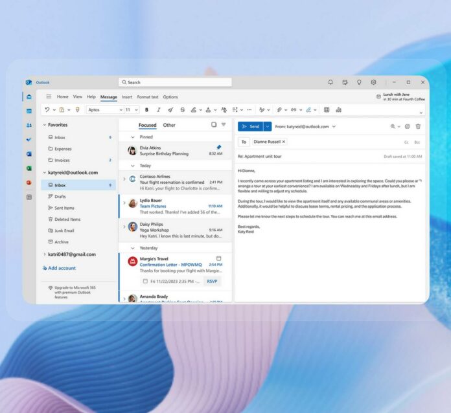This screenshot has height=413, width=451.
Task: Open the Mail module in the sidebar
Action: point(29,97)
